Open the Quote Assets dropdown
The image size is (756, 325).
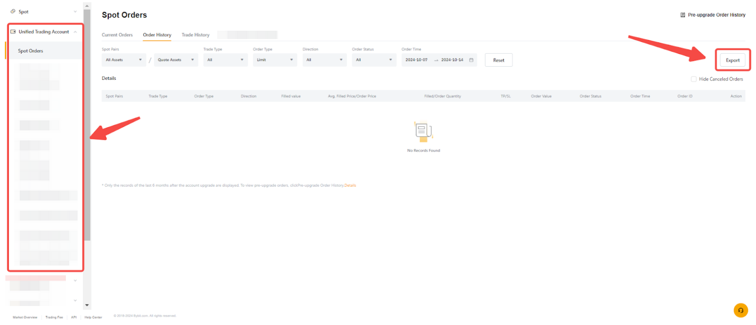pyautogui.click(x=176, y=60)
